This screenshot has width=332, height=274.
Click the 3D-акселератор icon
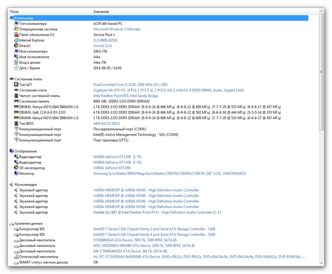click(16, 168)
